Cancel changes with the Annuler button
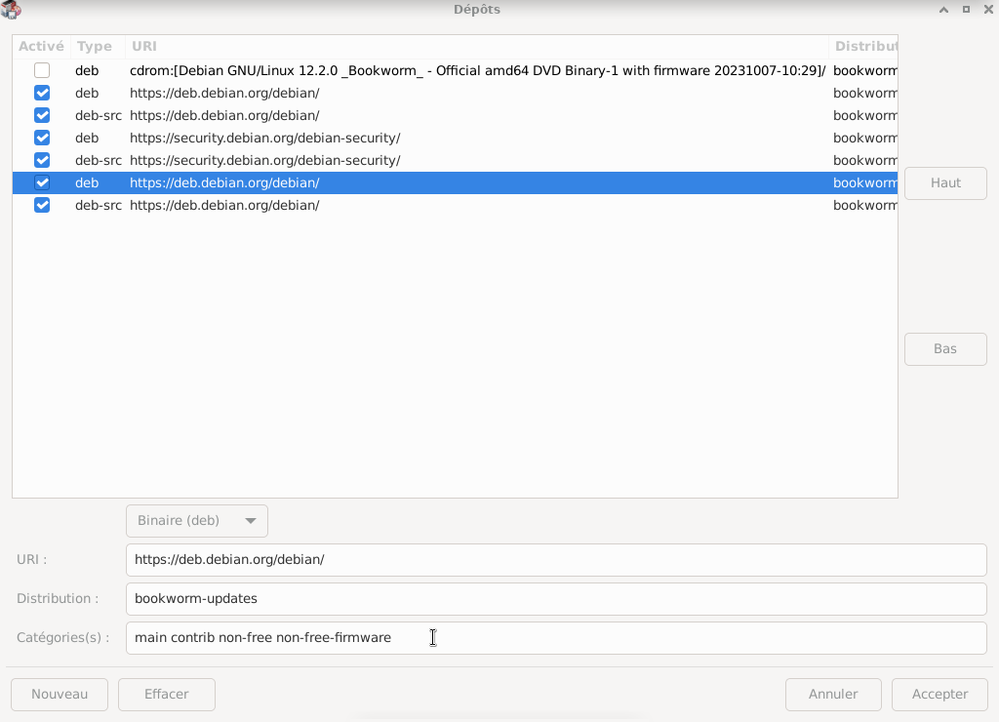The width and height of the screenshot is (999, 722). (x=833, y=694)
